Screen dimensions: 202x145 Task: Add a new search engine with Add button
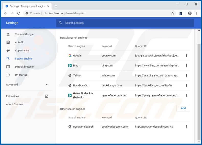183,108
